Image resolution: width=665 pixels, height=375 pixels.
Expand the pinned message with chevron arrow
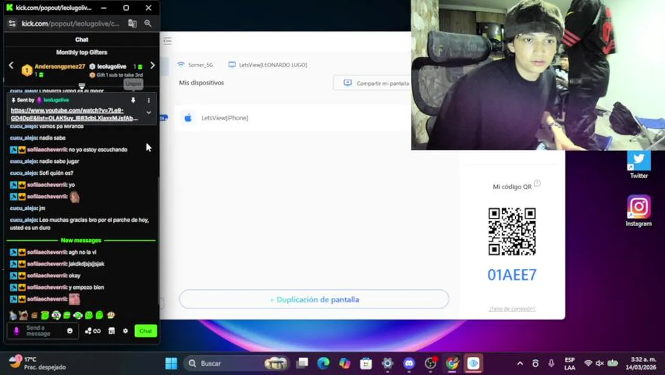(x=148, y=113)
